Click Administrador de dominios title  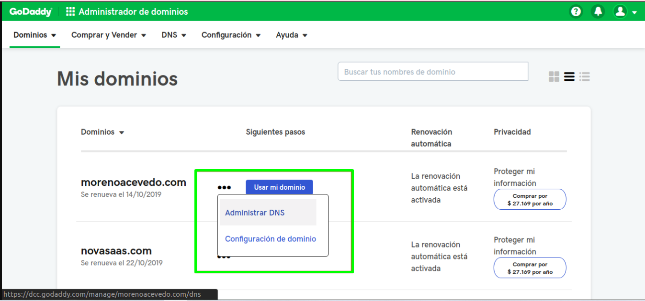(134, 11)
